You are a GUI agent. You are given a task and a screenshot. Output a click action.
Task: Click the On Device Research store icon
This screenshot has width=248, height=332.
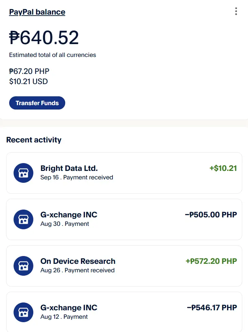23,266
